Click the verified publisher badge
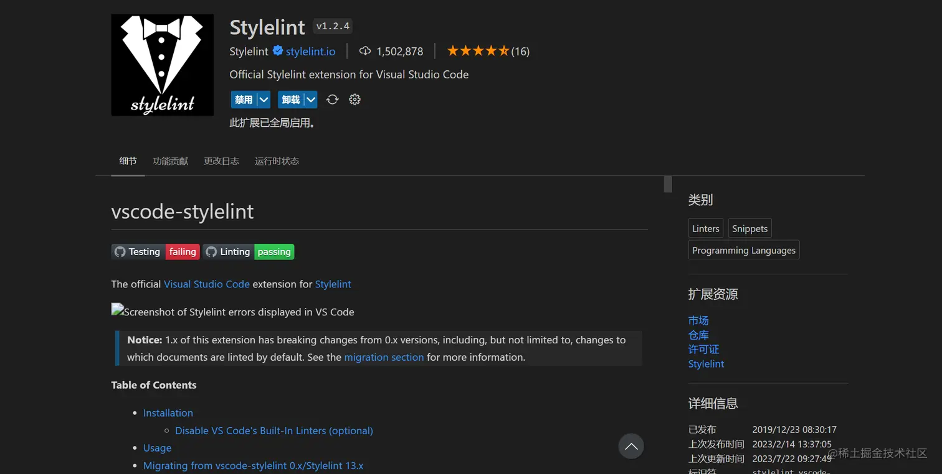942x474 pixels. pyautogui.click(x=278, y=51)
